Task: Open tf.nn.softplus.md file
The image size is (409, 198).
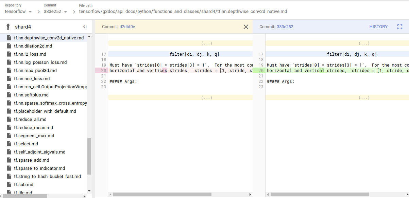Action: click(x=31, y=95)
